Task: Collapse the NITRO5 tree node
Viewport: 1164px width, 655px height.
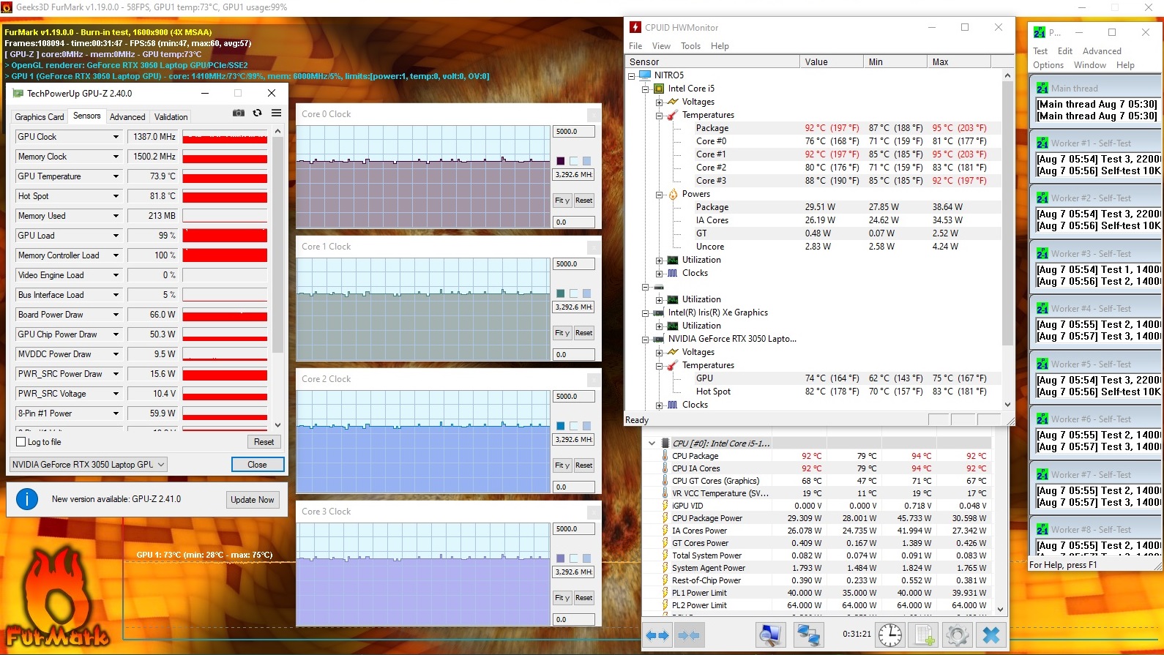Action: tap(632, 75)
